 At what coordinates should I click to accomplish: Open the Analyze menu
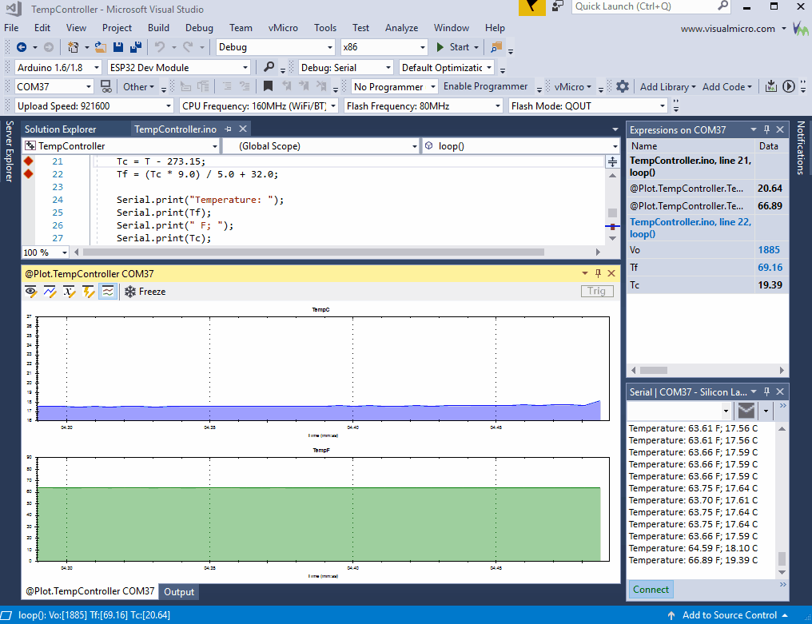(401, 28)
